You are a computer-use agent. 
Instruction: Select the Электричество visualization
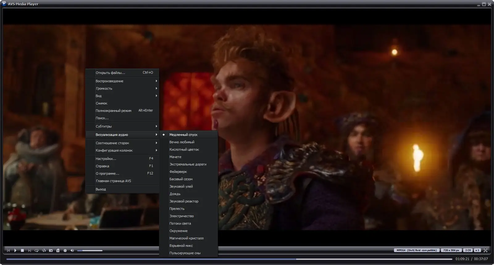189,216
